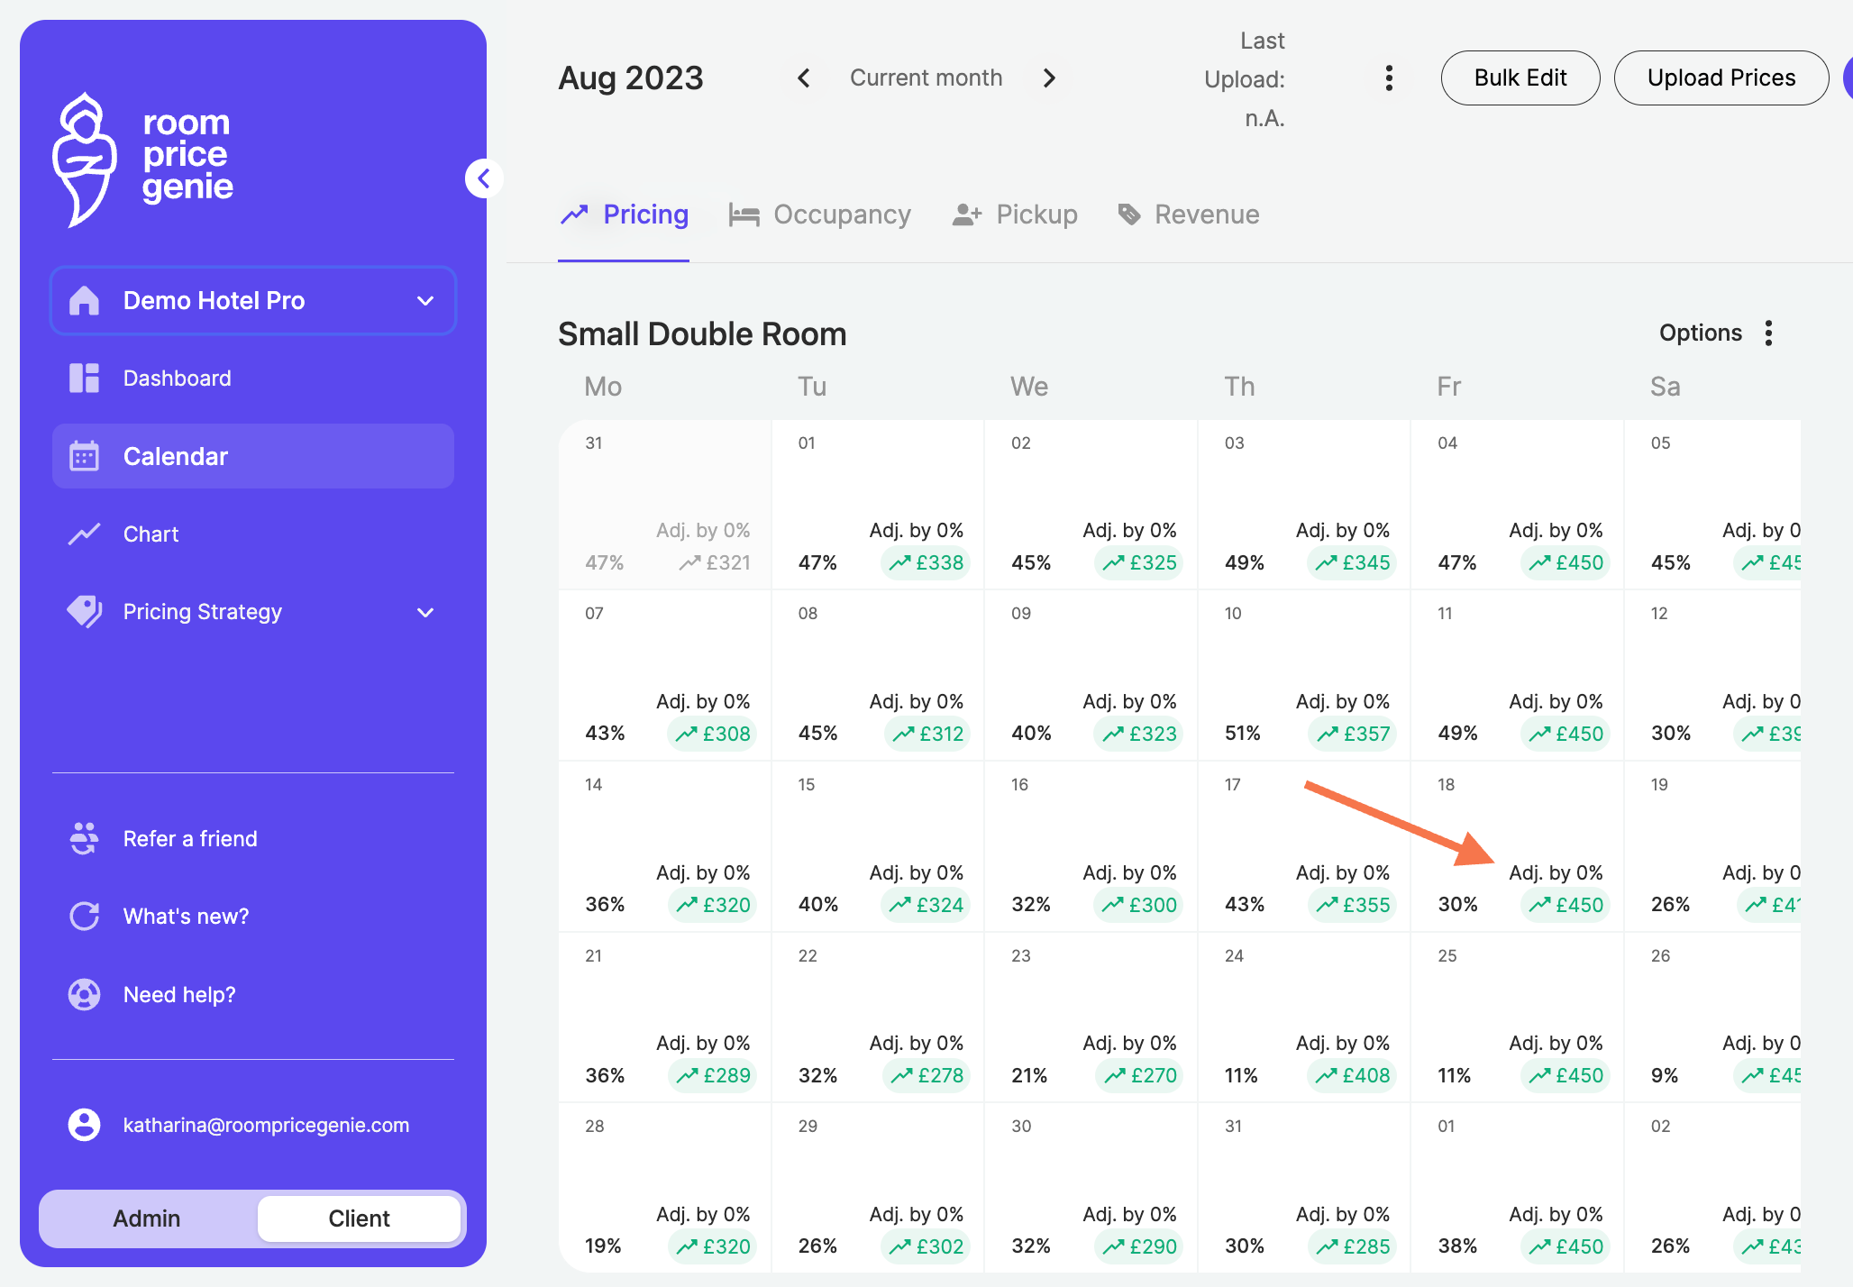Open the Options three-dot icon
This screenshot has width=1853, height=1287.
1768,333
